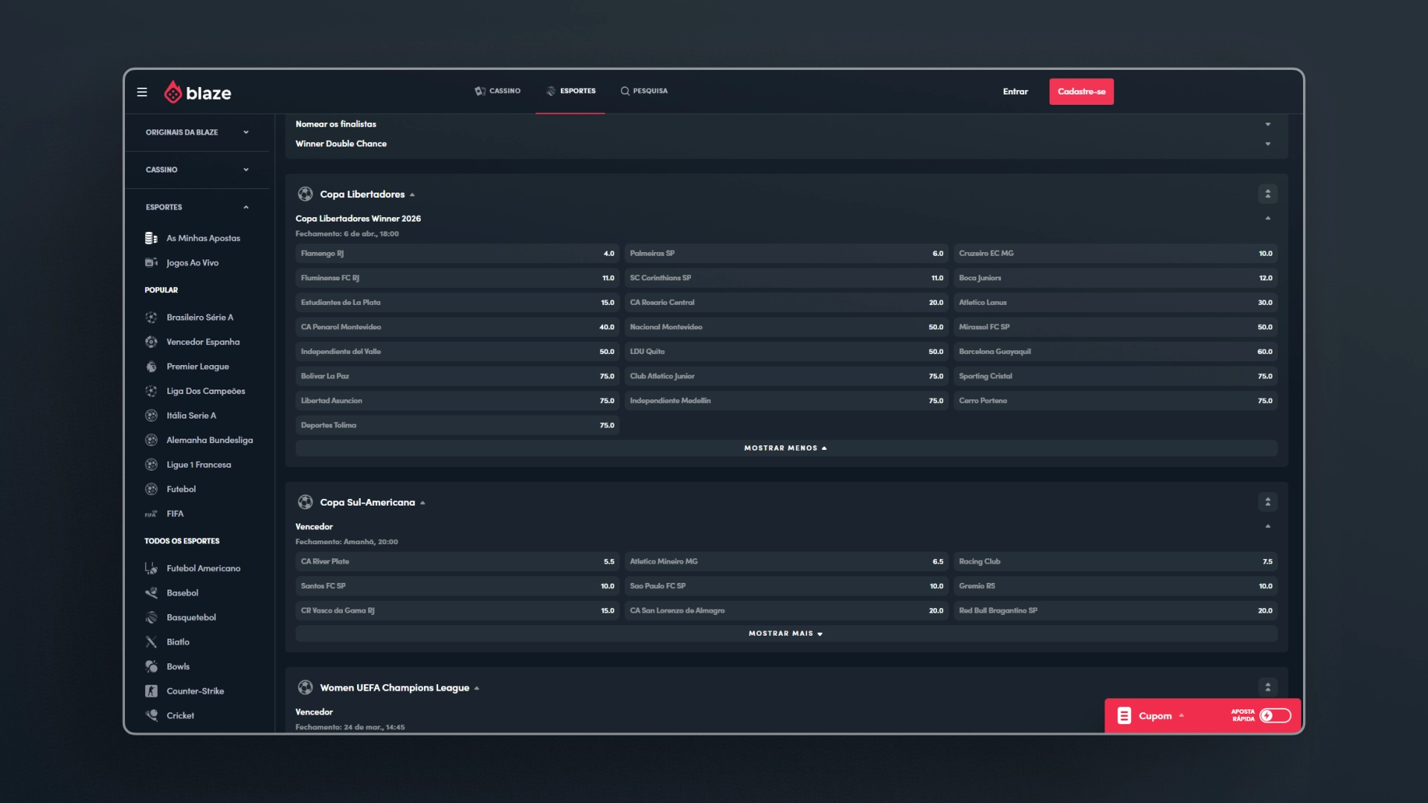Open the Counter-Strike sport icon
1428x803 pixels.
click(151, 691)
